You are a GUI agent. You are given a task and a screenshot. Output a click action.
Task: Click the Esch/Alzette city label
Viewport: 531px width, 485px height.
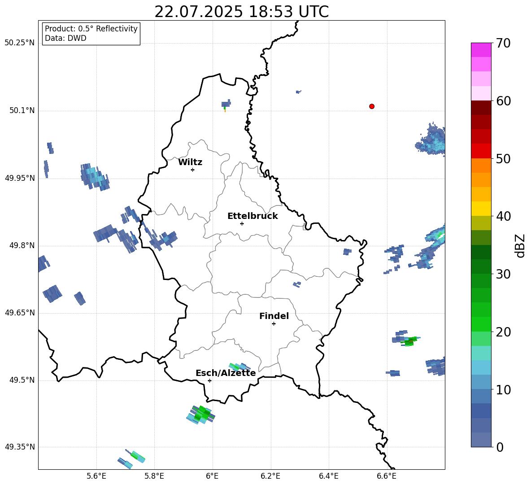coord(226,373)
